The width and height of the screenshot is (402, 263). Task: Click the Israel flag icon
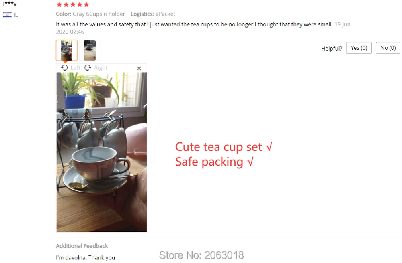click(x=7, y=15)
